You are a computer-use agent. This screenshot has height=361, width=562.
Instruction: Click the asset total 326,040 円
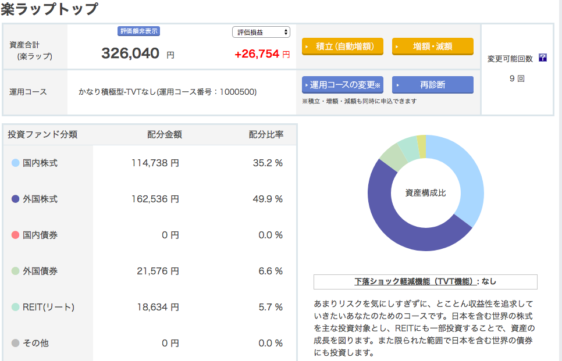[138, 53]
